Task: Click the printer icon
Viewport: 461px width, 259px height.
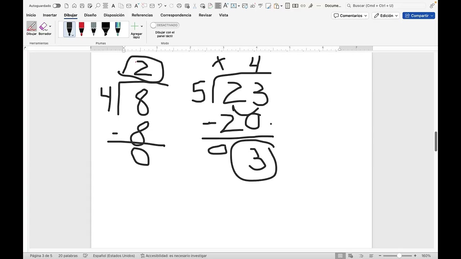Action: tap(179, 6)
